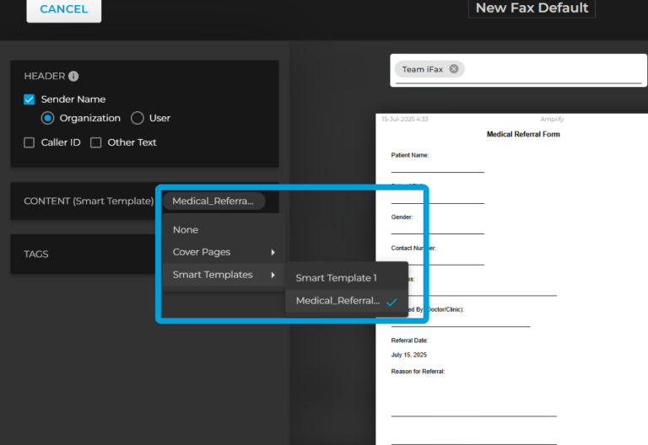
Task: Enable the Caller ID checkbox
Action: click(x=29, y=142)
